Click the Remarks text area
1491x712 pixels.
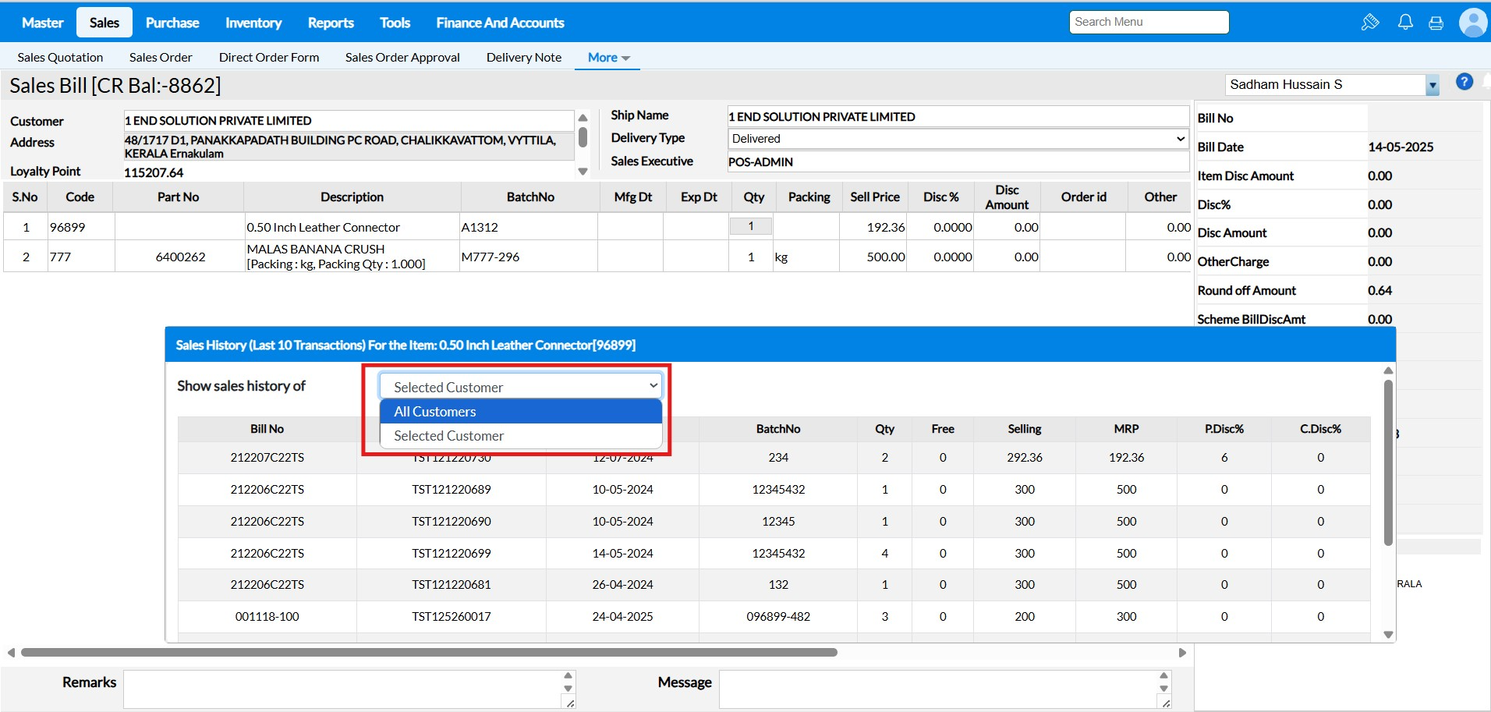342,689
